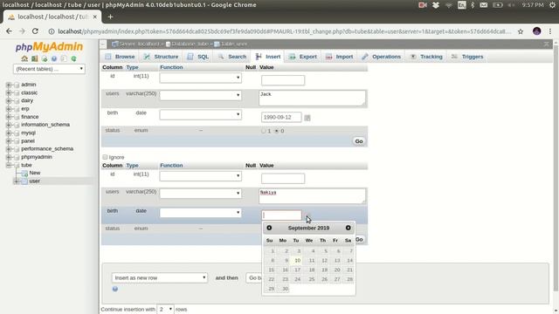Expand the finance database node
559x314 pixels.
(x=9, y=117)
